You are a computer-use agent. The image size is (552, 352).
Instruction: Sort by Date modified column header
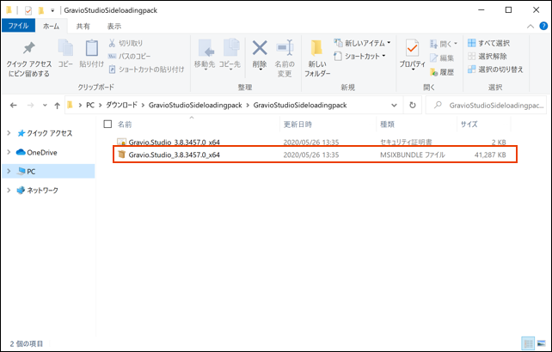(x=297, y=124)
